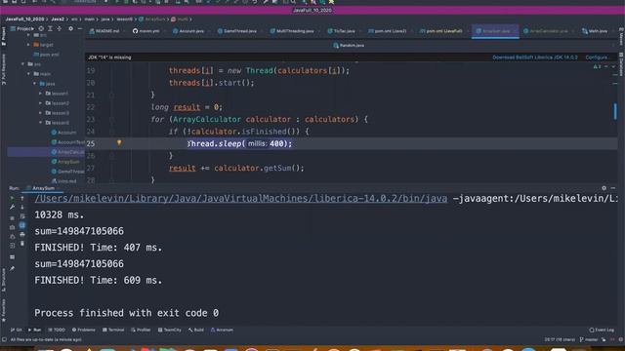Open Problems tool window button
This screenshot has height=351, width=625.
pos(84,330)
